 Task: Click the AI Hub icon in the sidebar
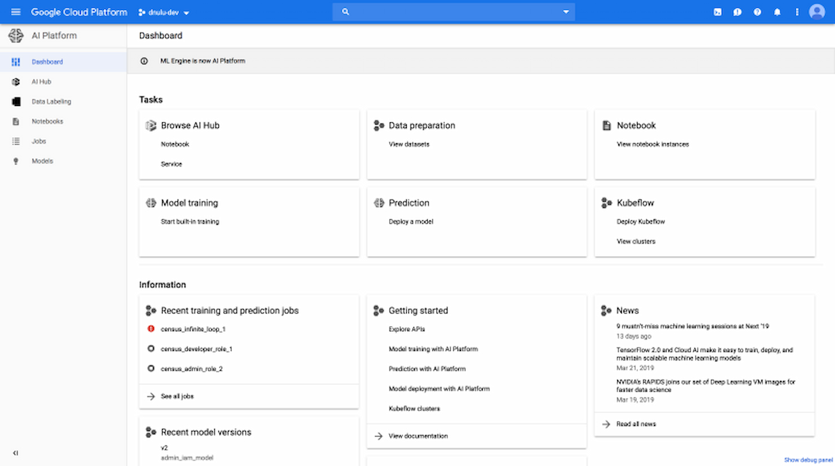click(16, 81)
